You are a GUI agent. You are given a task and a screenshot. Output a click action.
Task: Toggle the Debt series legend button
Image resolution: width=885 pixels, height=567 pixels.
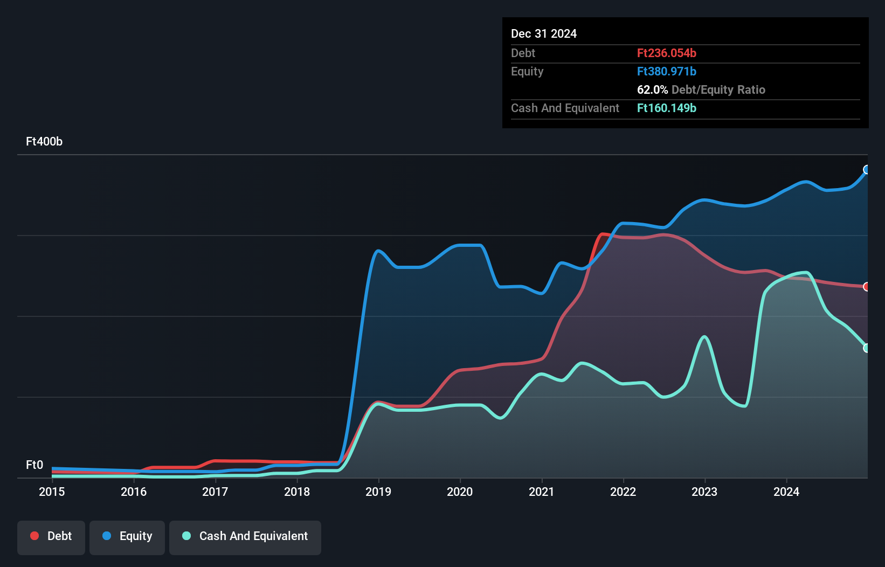coord(51,537)
